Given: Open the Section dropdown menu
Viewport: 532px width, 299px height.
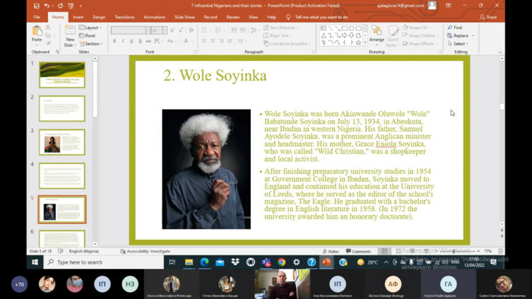Looking at the screenshot, I should 92,44.
